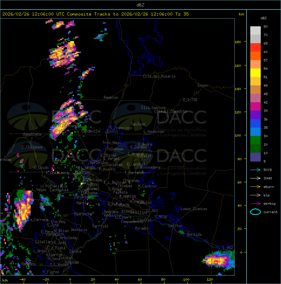Screen dimensions: 281x284
Task: Click the 'V_Flores' map label
Action: 51,272
